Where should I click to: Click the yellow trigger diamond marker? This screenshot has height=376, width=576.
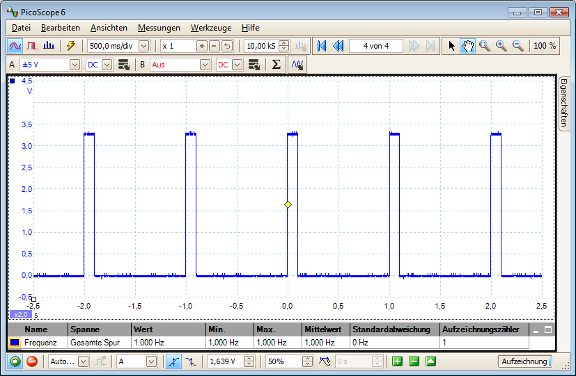click(x=288, y=204)
